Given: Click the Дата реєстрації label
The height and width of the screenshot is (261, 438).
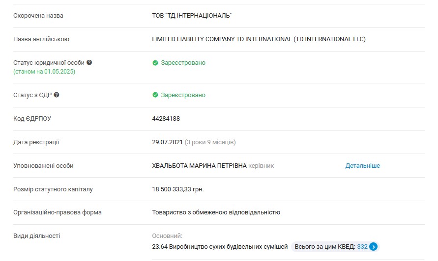Looking at the screenshot, I should [x=36, y=142].
